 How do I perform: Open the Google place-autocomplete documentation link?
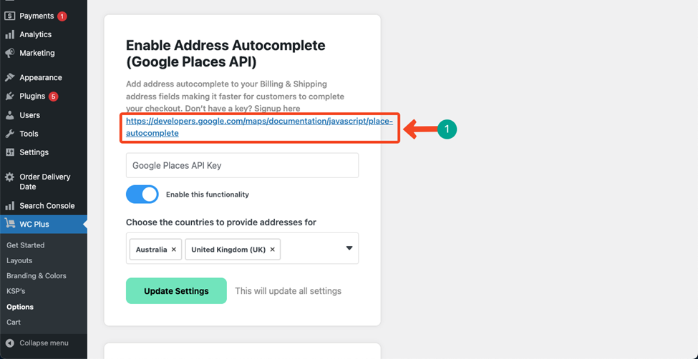point(260,127)
